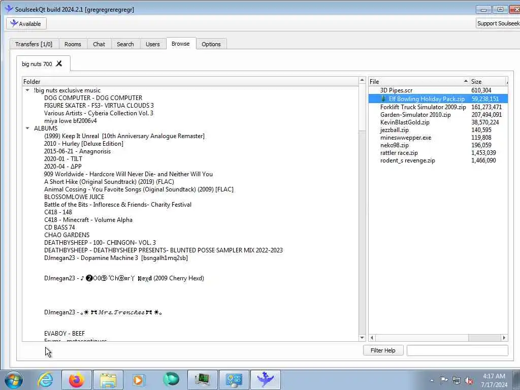The image size is (520, 390).
Task: Open Firefox from the taskbar
Action: [77, 380]
